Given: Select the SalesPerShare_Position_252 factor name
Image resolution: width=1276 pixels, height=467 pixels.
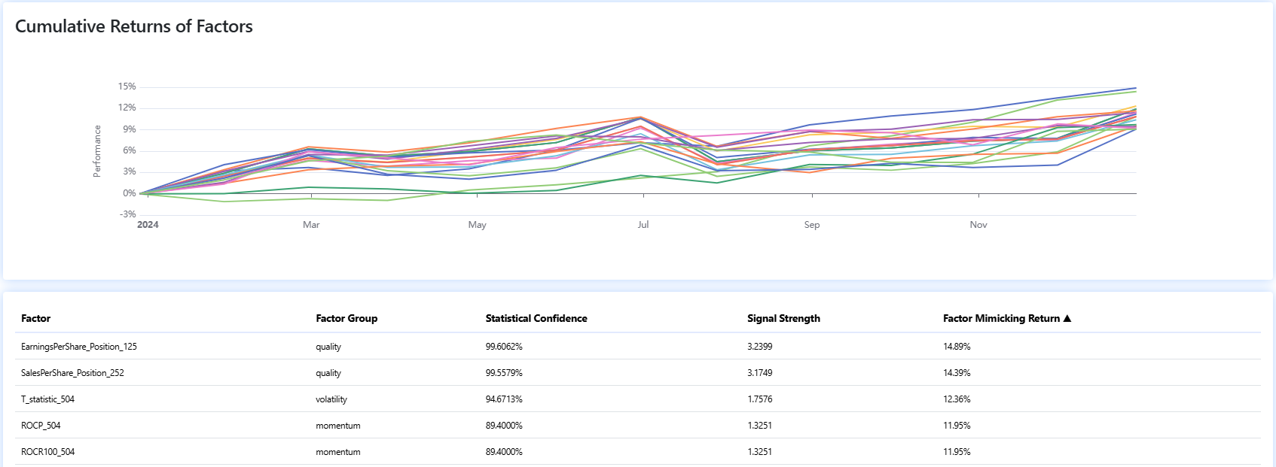Looking at the screenshot, I should (x=72, y=373).
